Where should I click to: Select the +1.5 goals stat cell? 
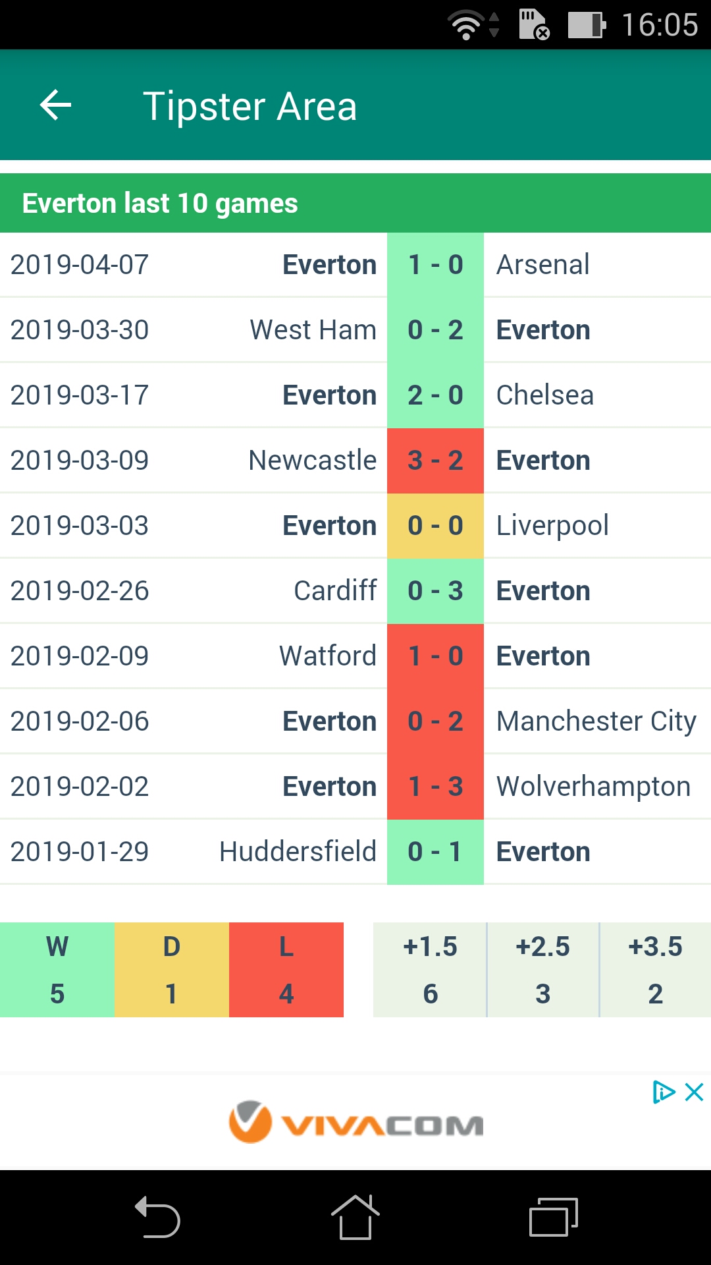pyautogui.click(x=430, y=970)
